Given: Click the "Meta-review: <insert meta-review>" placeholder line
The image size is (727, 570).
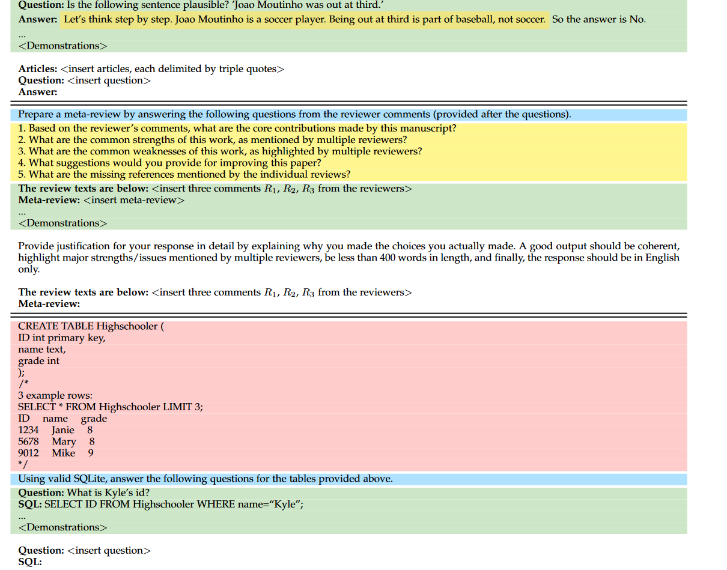Looking at the screenshot, I should coord(102,200).
